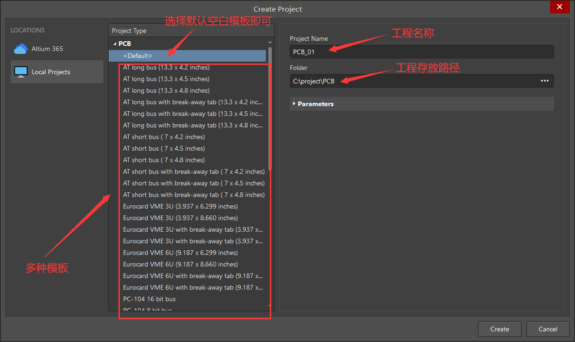Click the Create button
The width and height of the screenshot is (575, 342).
(500, 329)
